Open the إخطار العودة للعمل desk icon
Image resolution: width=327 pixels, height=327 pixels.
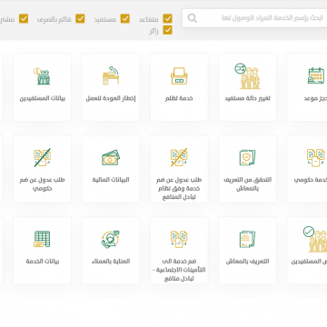pos(111,76)
